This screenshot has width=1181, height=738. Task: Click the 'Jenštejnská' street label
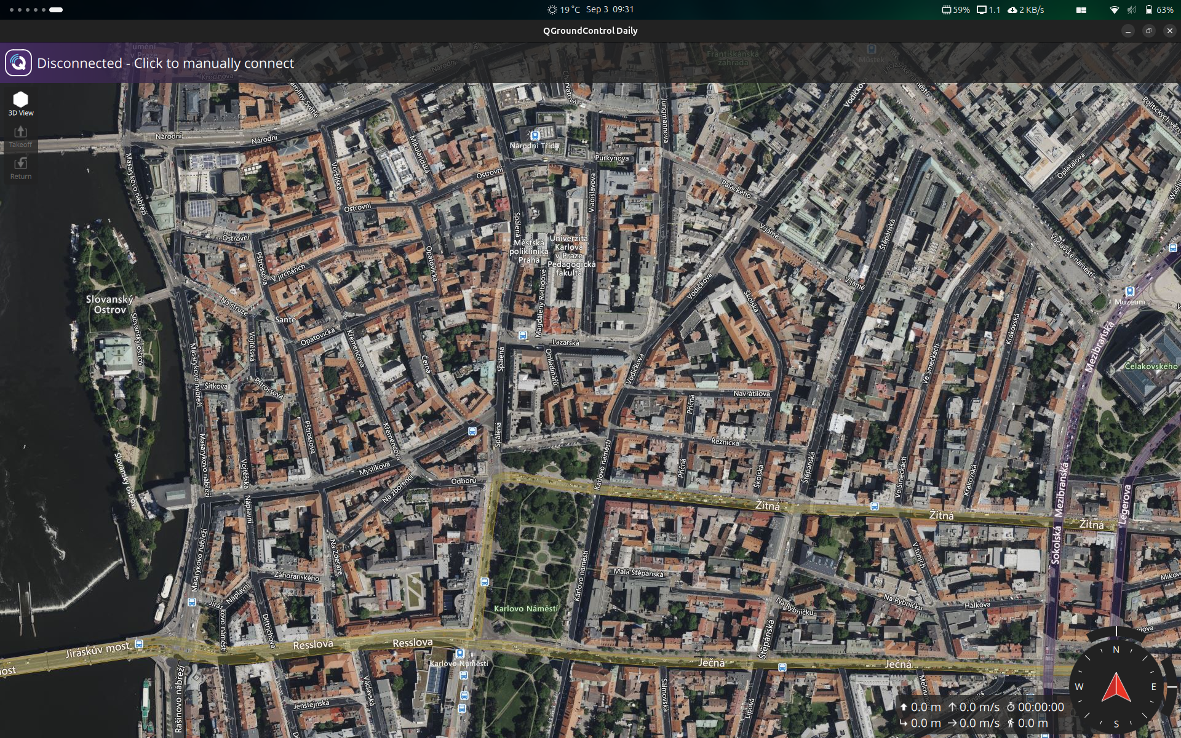click(x=311, y=704)
